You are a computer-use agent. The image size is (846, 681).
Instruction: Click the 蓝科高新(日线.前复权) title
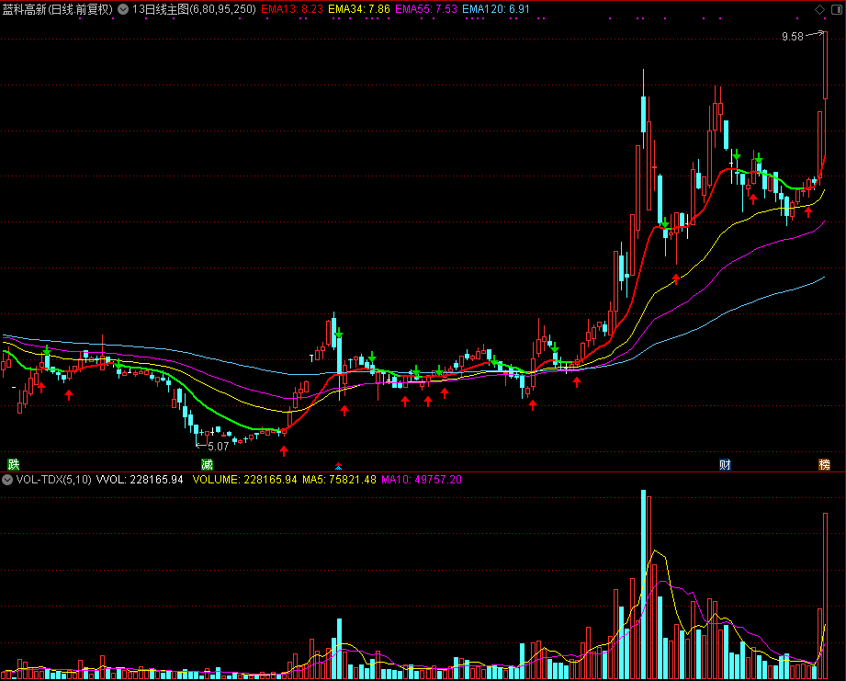(x=57, y=9)
